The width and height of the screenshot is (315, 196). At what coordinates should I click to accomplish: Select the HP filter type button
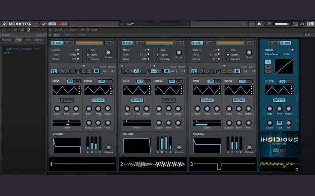coord(268,72)
